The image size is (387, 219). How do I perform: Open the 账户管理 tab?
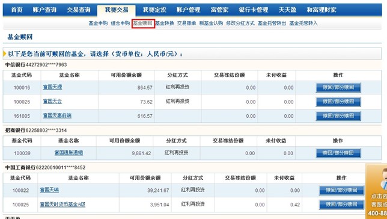point(188,10)
